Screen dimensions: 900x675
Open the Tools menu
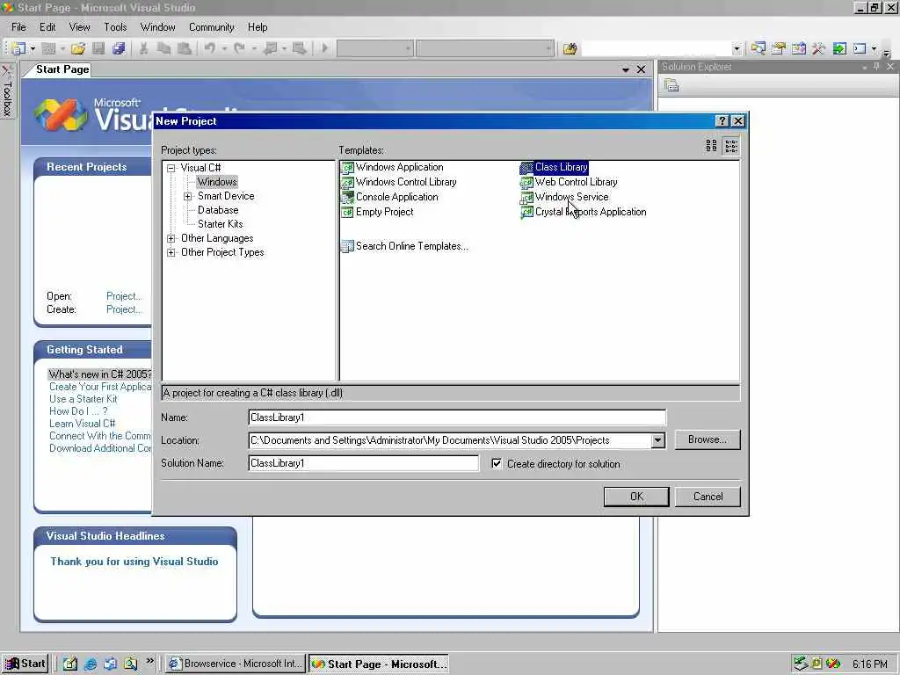115,27
